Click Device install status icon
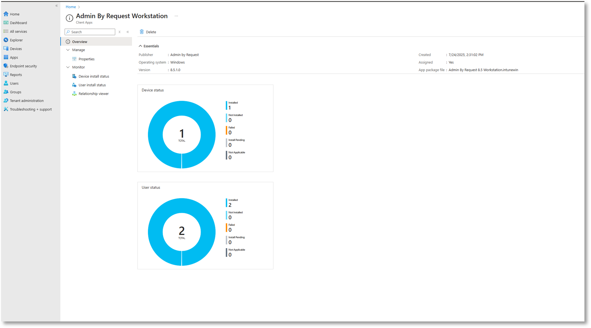This screenshot has width=591, height=328. pyautogui.click(x=74, y=76)
